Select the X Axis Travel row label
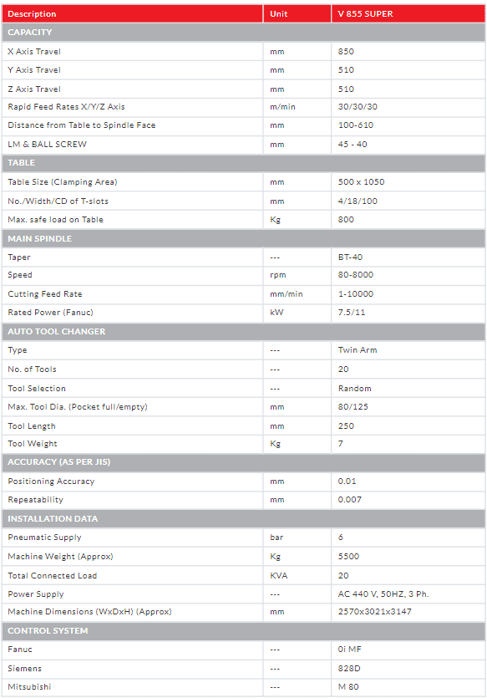Viewport: 487px width, 698px height. tap(34, 52)
